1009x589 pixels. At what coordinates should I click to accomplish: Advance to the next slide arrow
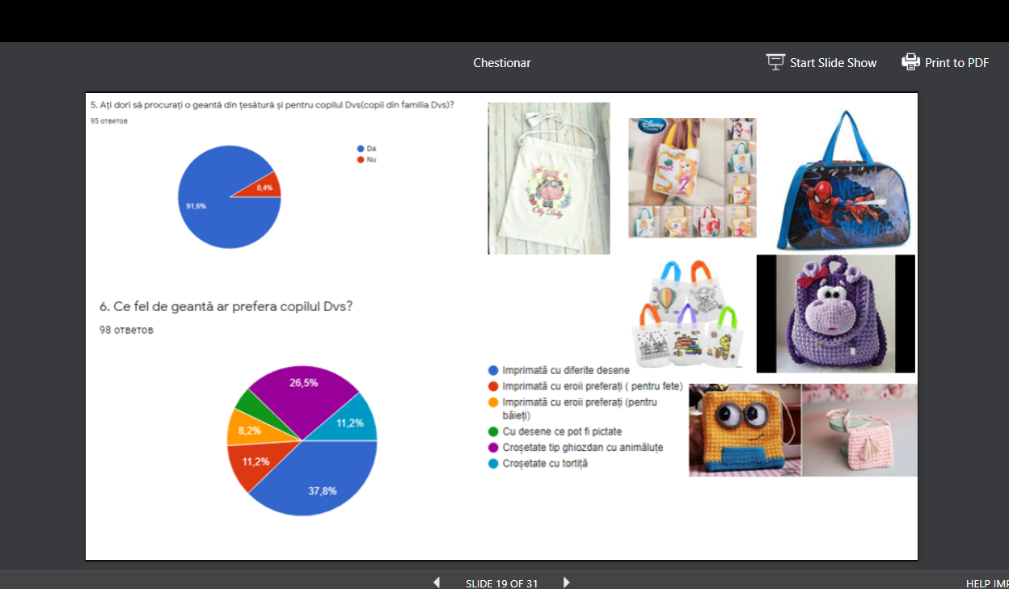coord(566,582)
